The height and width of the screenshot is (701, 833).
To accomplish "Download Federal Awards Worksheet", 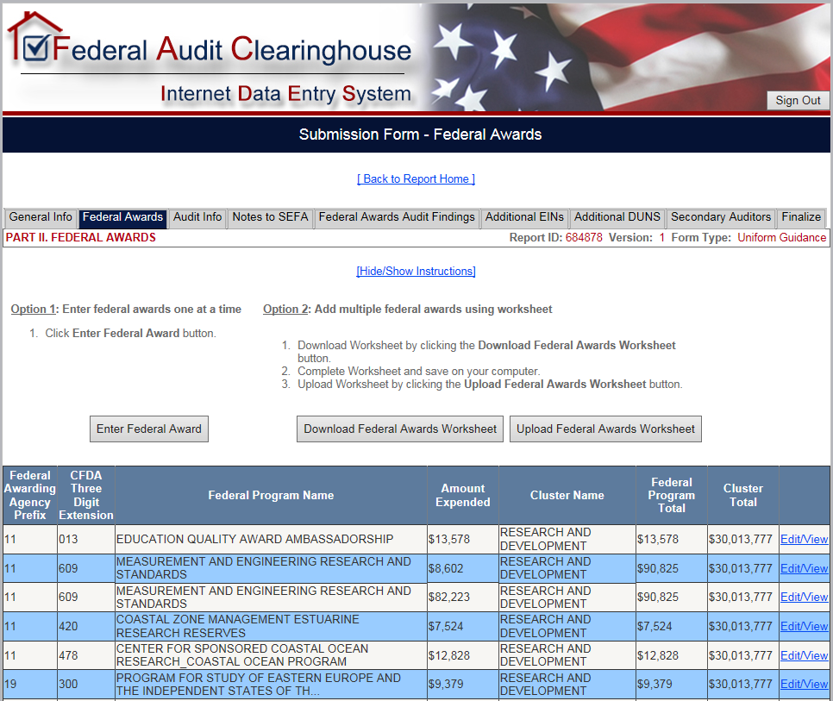I will coord(400,429).
